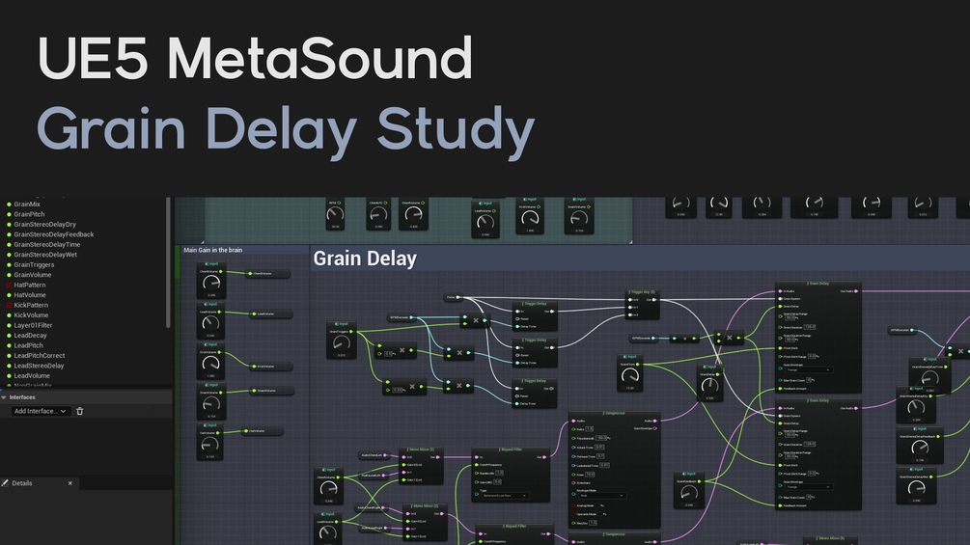Select LeadVolume in the inputs list
Screen dimensions: 970x545
tap(32, 375)
